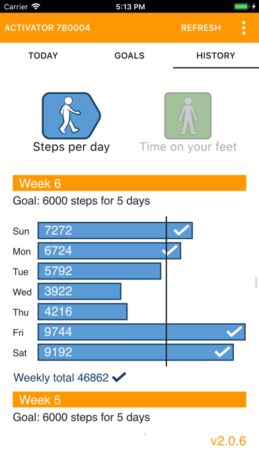Screen dimensions: 259x461
Task: Tap the Week 5 orange header
Action: 129,399
